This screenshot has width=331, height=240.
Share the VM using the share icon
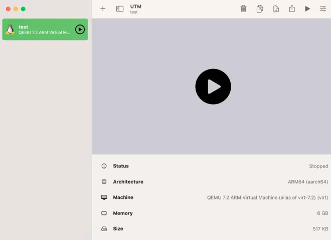pyautogui.click(x=292, y=8)
